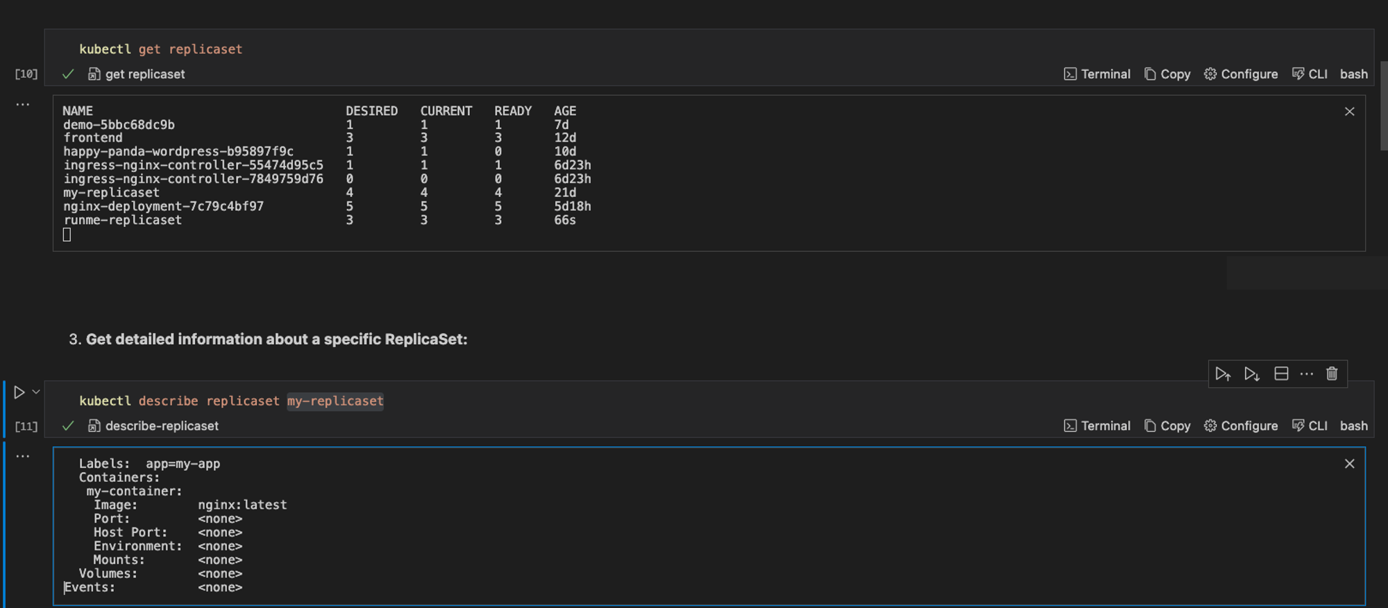Copy output of get replicaset cell
The image size is (1388, 608).
pos(1167,74)
